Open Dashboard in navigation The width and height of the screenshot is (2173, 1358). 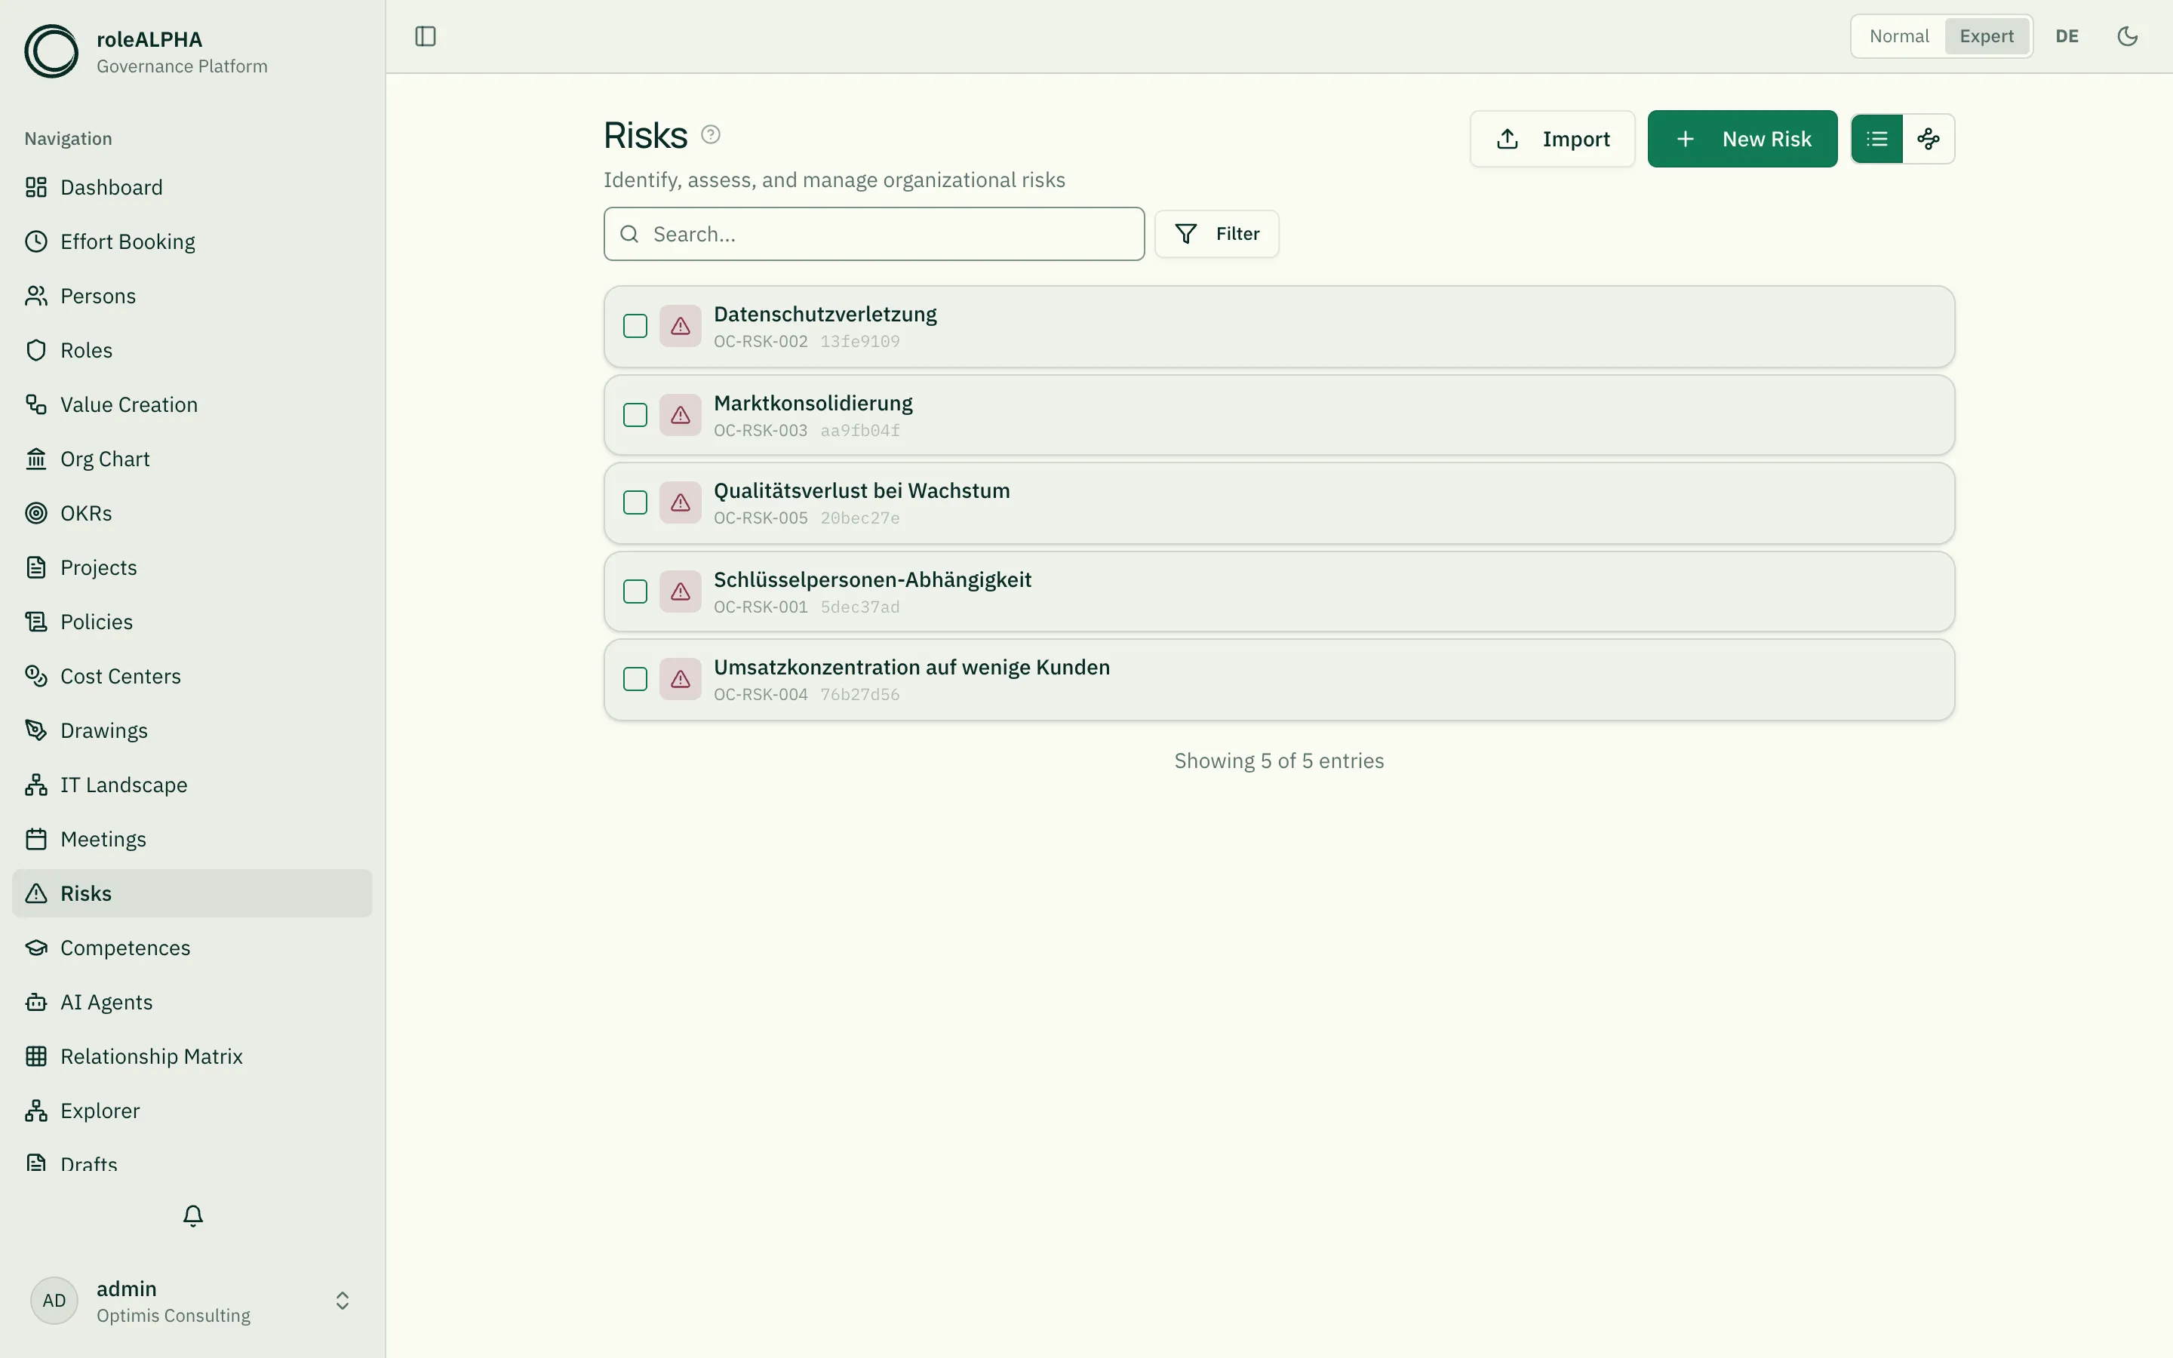coord(192,187)
